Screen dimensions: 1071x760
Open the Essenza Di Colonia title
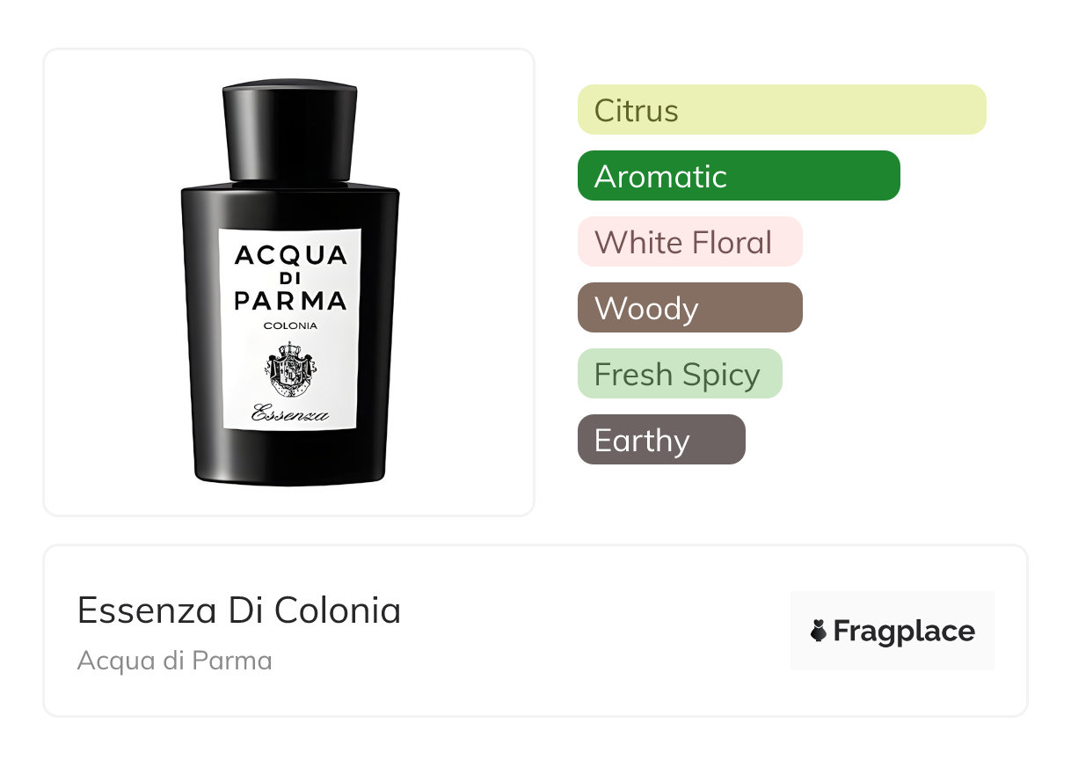[x=239, y=610]
